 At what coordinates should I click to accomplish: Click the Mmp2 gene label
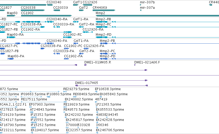(100, 13)
